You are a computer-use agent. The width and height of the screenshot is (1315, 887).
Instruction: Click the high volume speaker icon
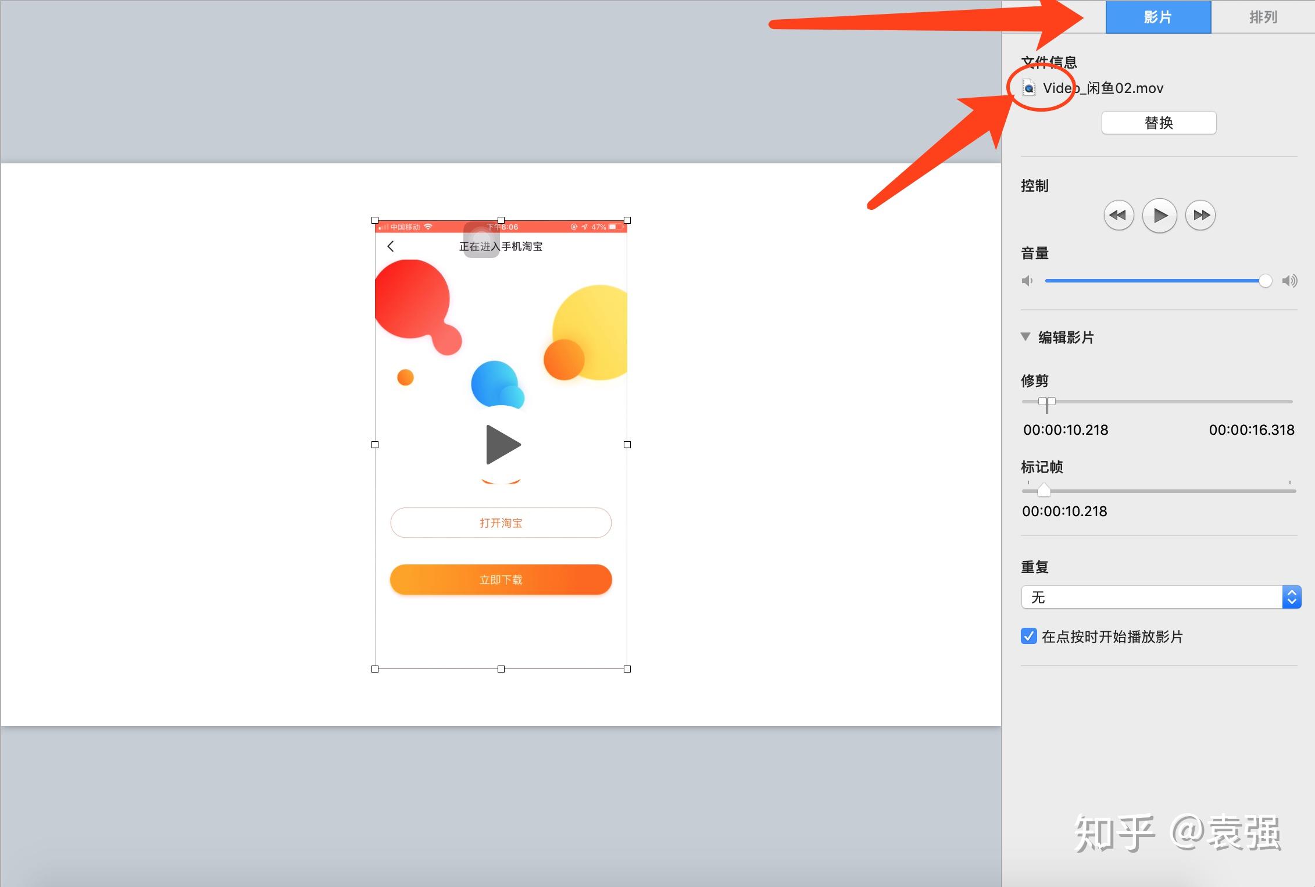tap(1289, 281)
